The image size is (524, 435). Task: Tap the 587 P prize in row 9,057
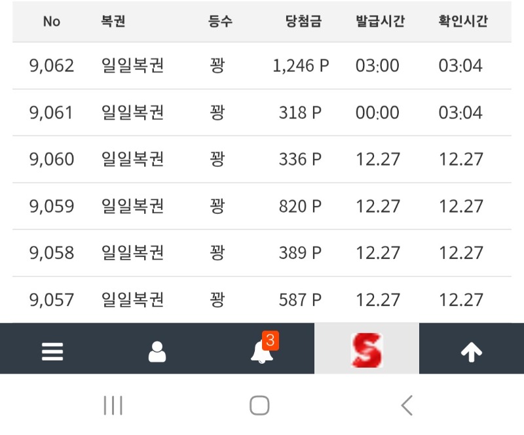(301, 300)
